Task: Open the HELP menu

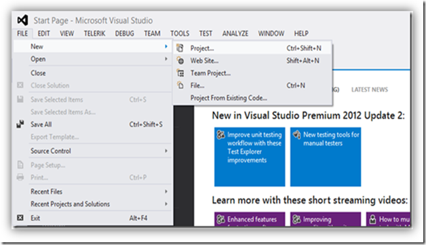Action: [301, 33]
